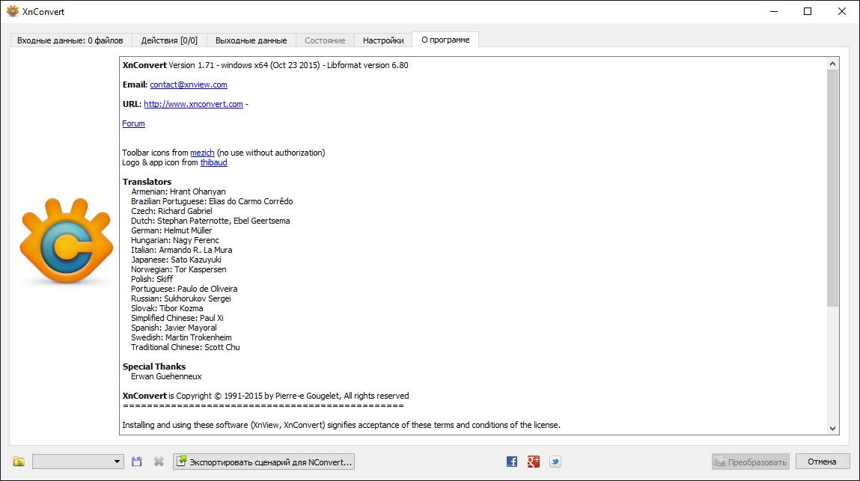Click the vertical scrollbar thumb

[x=832, y=188]
